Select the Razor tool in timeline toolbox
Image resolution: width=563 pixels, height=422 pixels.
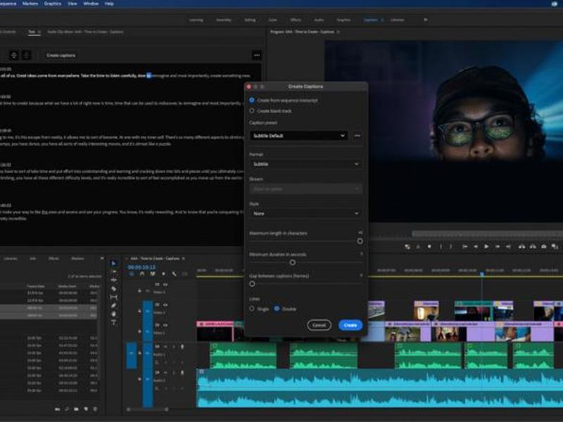coord(114,288)
